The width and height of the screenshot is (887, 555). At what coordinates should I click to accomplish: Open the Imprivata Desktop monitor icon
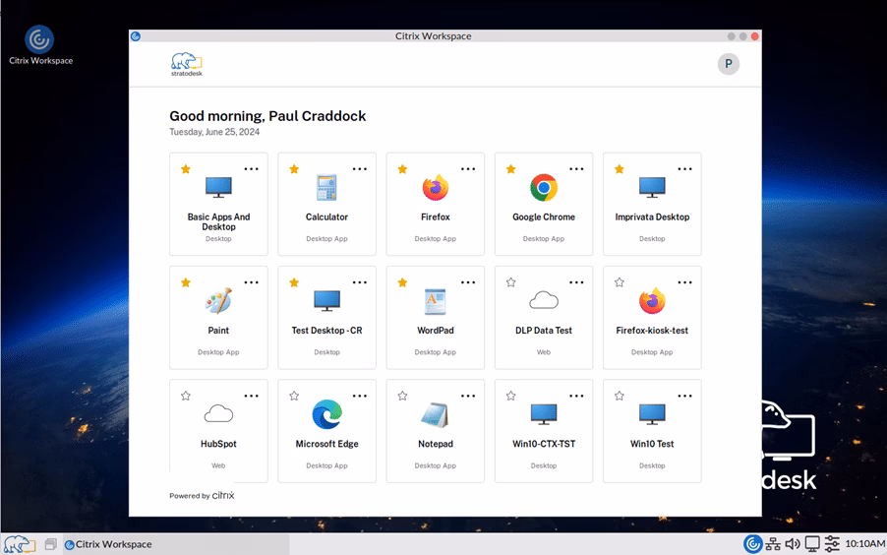(652, 187)
